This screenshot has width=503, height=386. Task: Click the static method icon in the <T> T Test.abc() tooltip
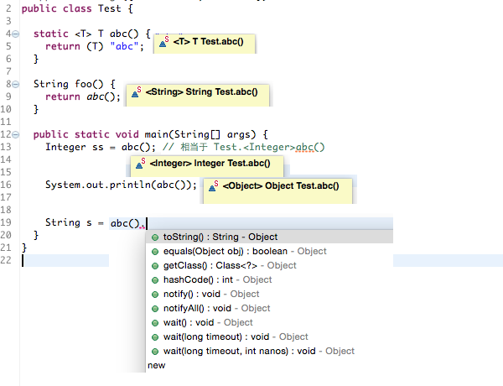[x=163, y=42]
